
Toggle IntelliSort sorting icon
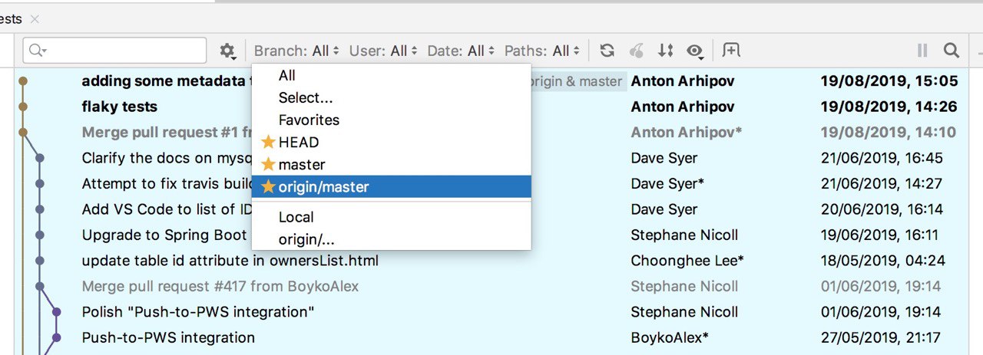point(666,51)
